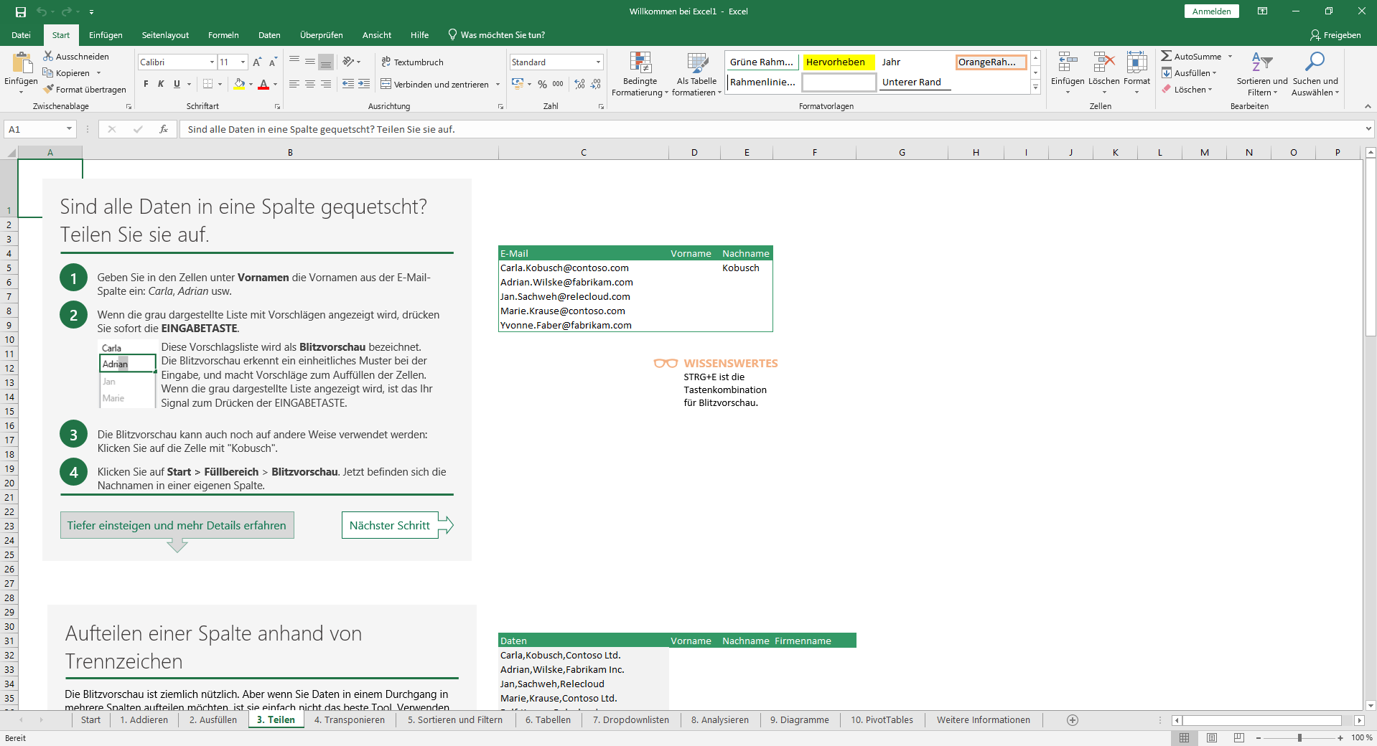Open the font size dropdown
Viewport: 1377px width, 746px height.
click(242, 62)
